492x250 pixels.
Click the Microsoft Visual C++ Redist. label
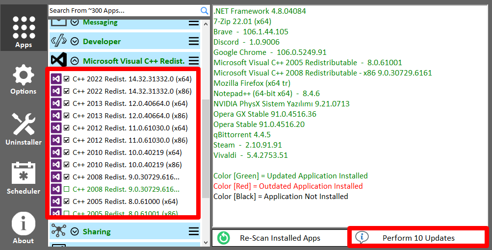[133, 61]
